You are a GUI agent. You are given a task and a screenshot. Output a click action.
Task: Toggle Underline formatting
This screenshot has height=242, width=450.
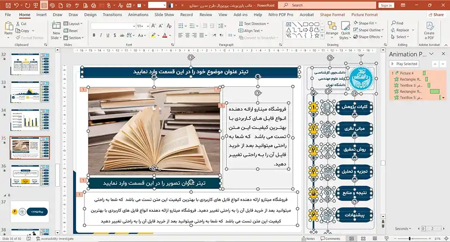point(108,35)
